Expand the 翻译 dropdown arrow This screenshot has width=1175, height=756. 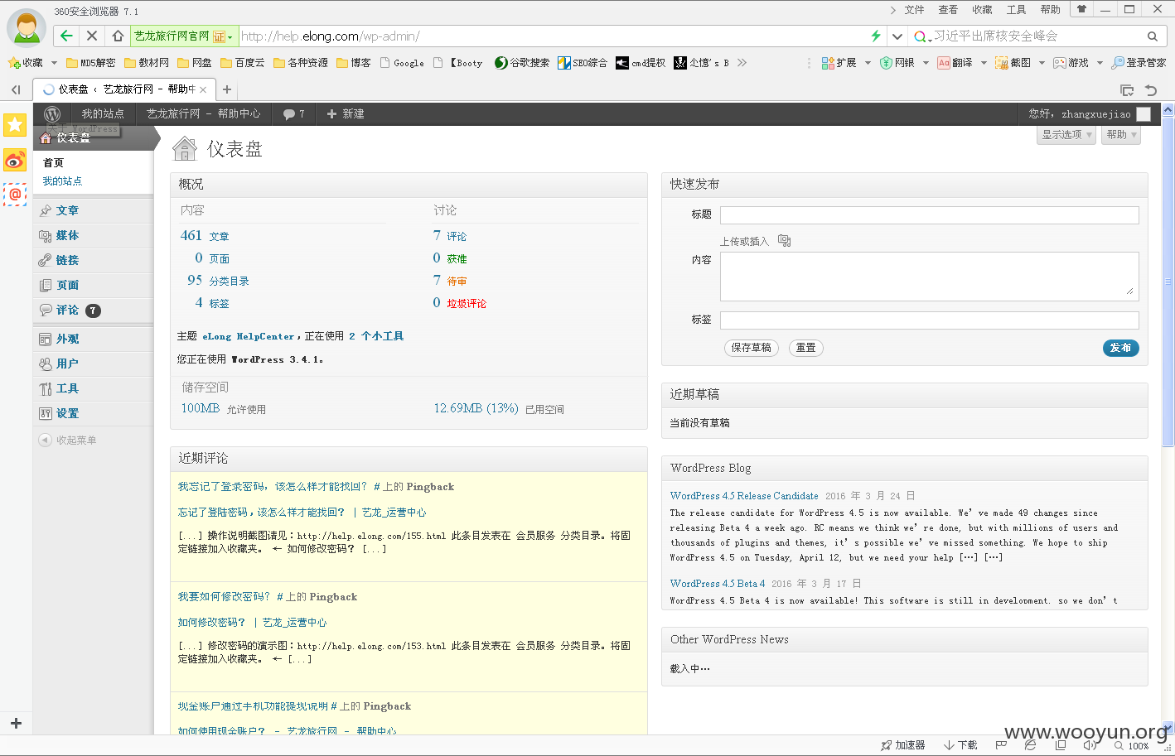pos(984,63)
